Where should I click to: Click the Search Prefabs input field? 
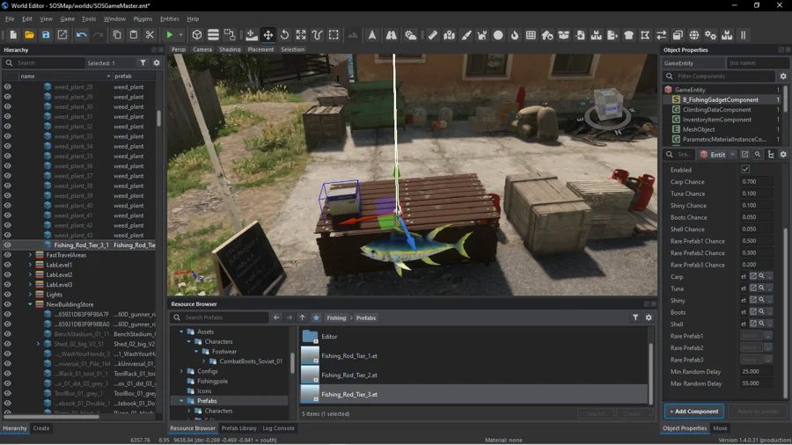[x=220, y=317]
